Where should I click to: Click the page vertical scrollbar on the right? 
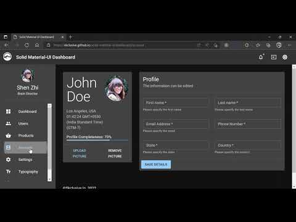(294, 126)
